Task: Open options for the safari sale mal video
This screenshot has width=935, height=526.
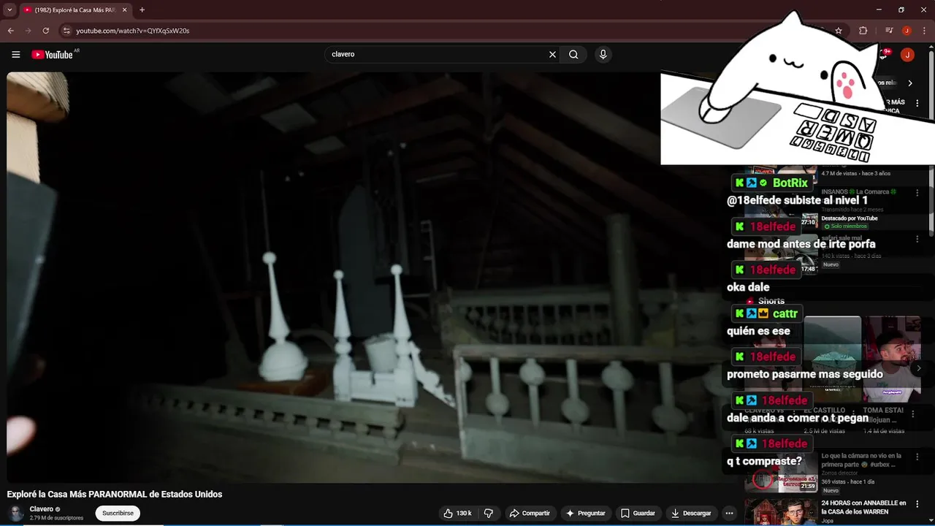Action: click(x=917, y=239)
